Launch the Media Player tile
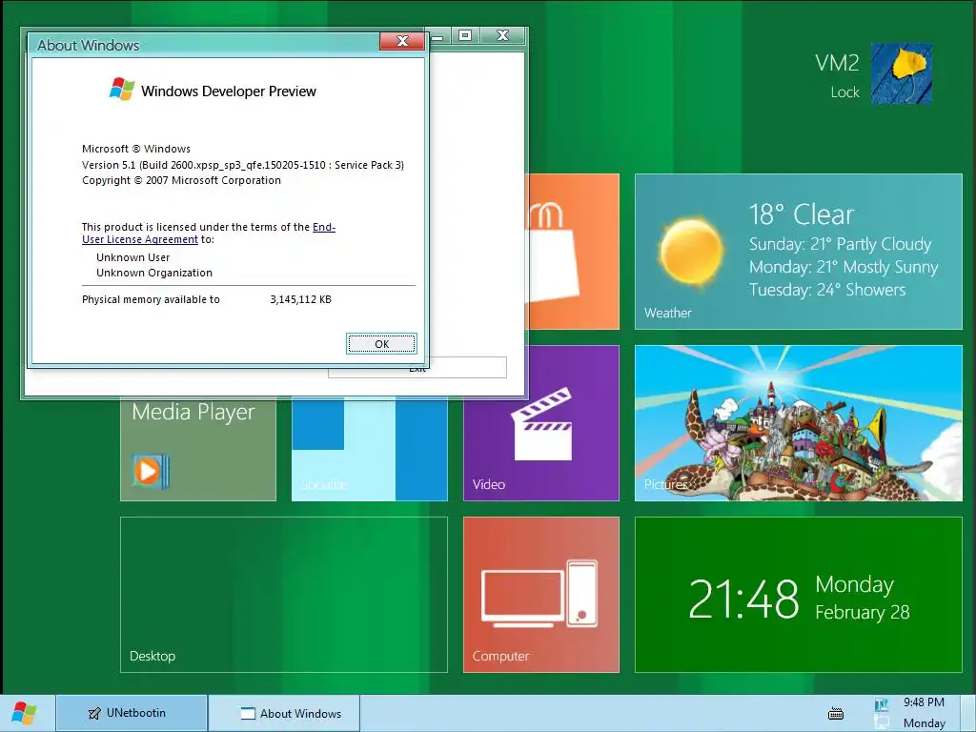Viewport: 976px width, 732px height. 198,448
